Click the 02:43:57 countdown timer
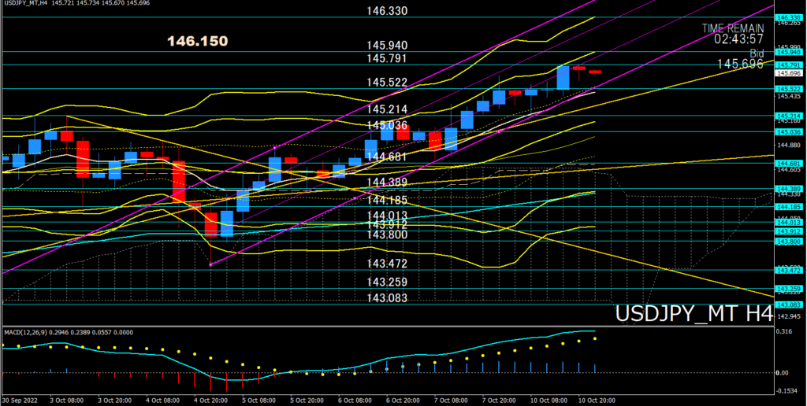The image size is (807, 406). tap(740, 39)
